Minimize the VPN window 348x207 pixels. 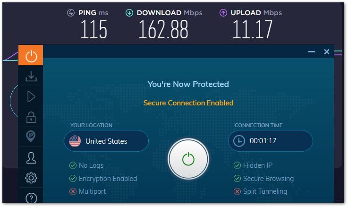pos(311,52)
